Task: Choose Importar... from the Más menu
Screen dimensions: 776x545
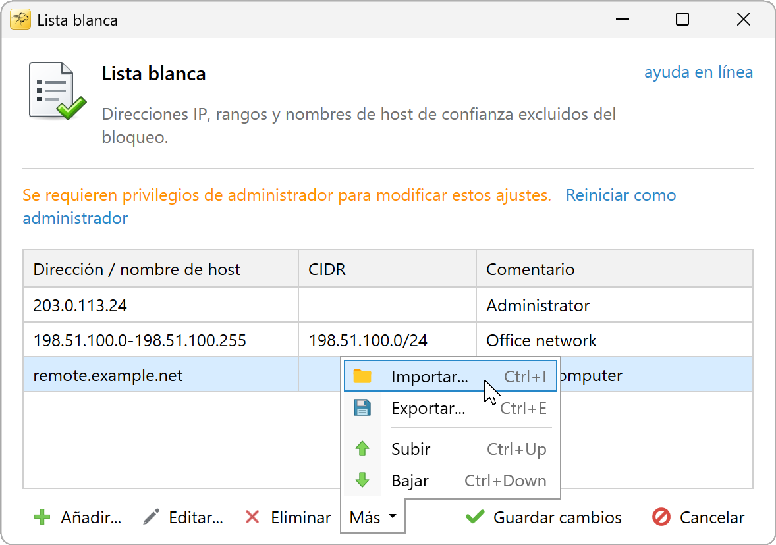Action: coord(451,376)
